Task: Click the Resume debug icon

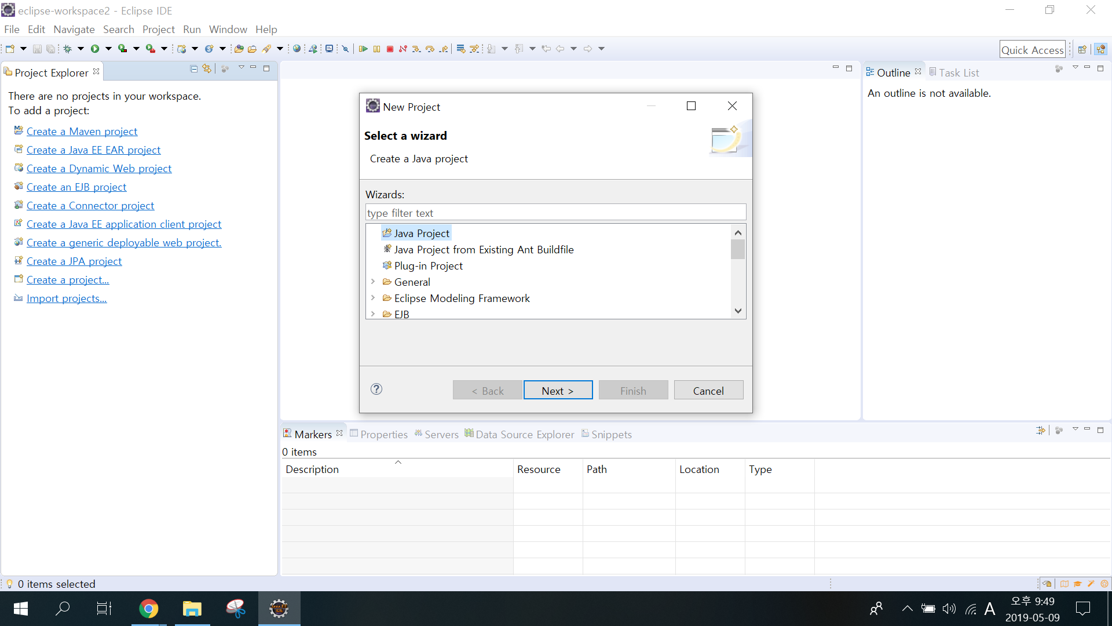Action: click(x=363, y=49)
